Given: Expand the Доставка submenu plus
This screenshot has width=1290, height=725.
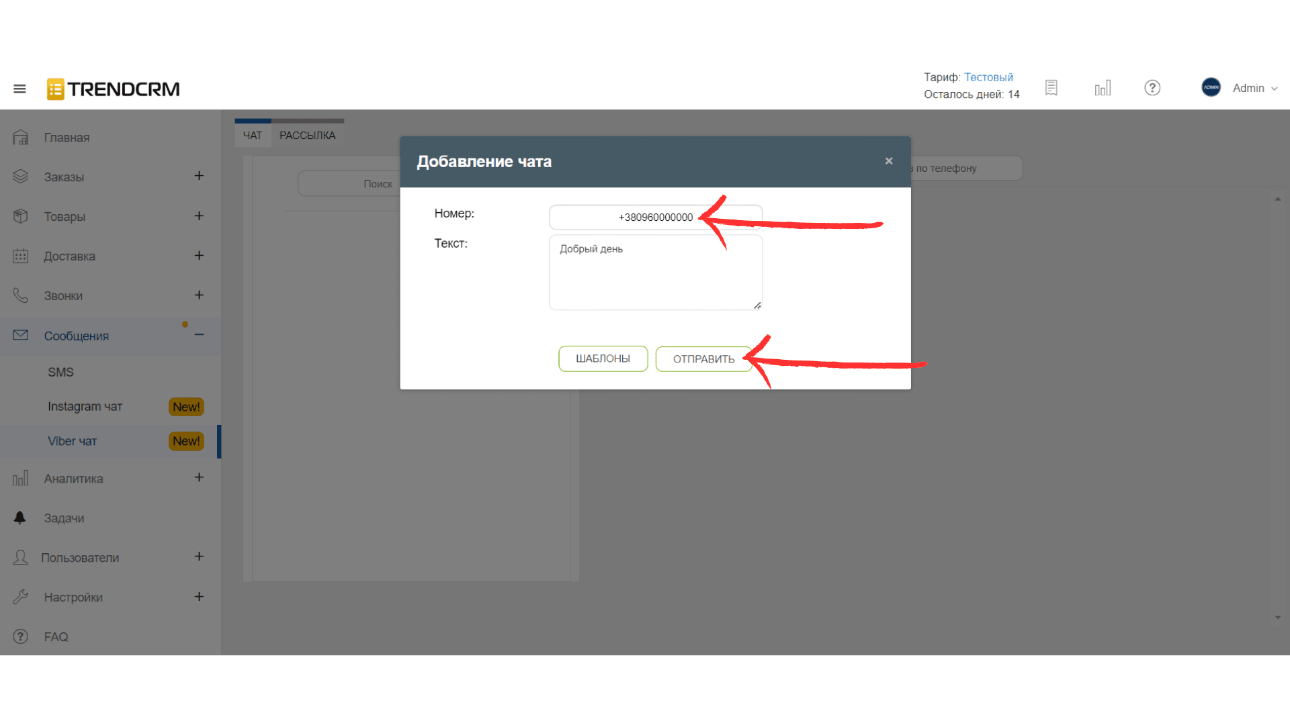Looking at the screenshot, I should click(199, 256).
